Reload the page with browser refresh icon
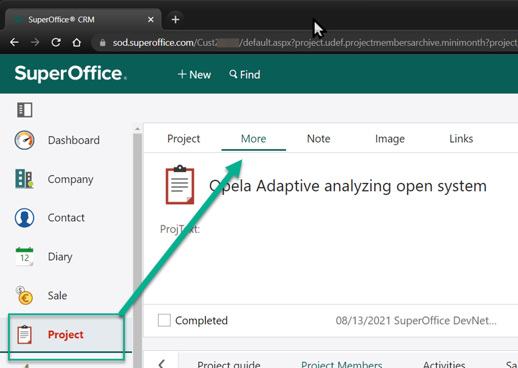The width and height of the screenshot is (518, 368). (56, 43)
